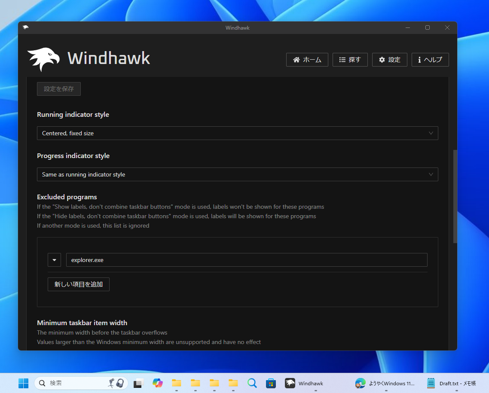The image size is (489, 393).
Task: Open the ヘルプ (Help) page
Action: (430, 60)
